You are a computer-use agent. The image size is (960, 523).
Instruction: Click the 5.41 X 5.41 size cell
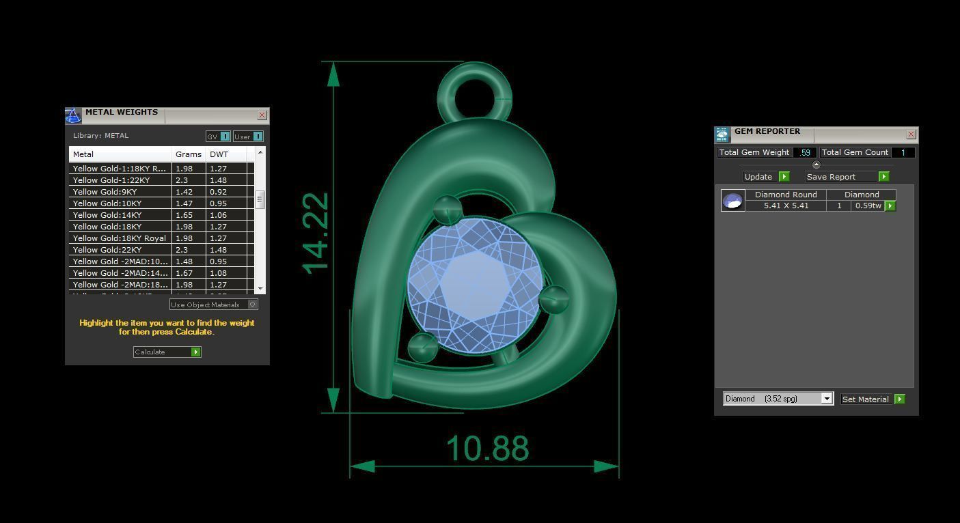tap(786, 206)
